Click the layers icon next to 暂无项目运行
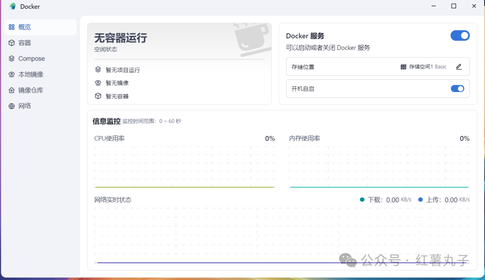This screenshot has height=280, width=485. 98,70
